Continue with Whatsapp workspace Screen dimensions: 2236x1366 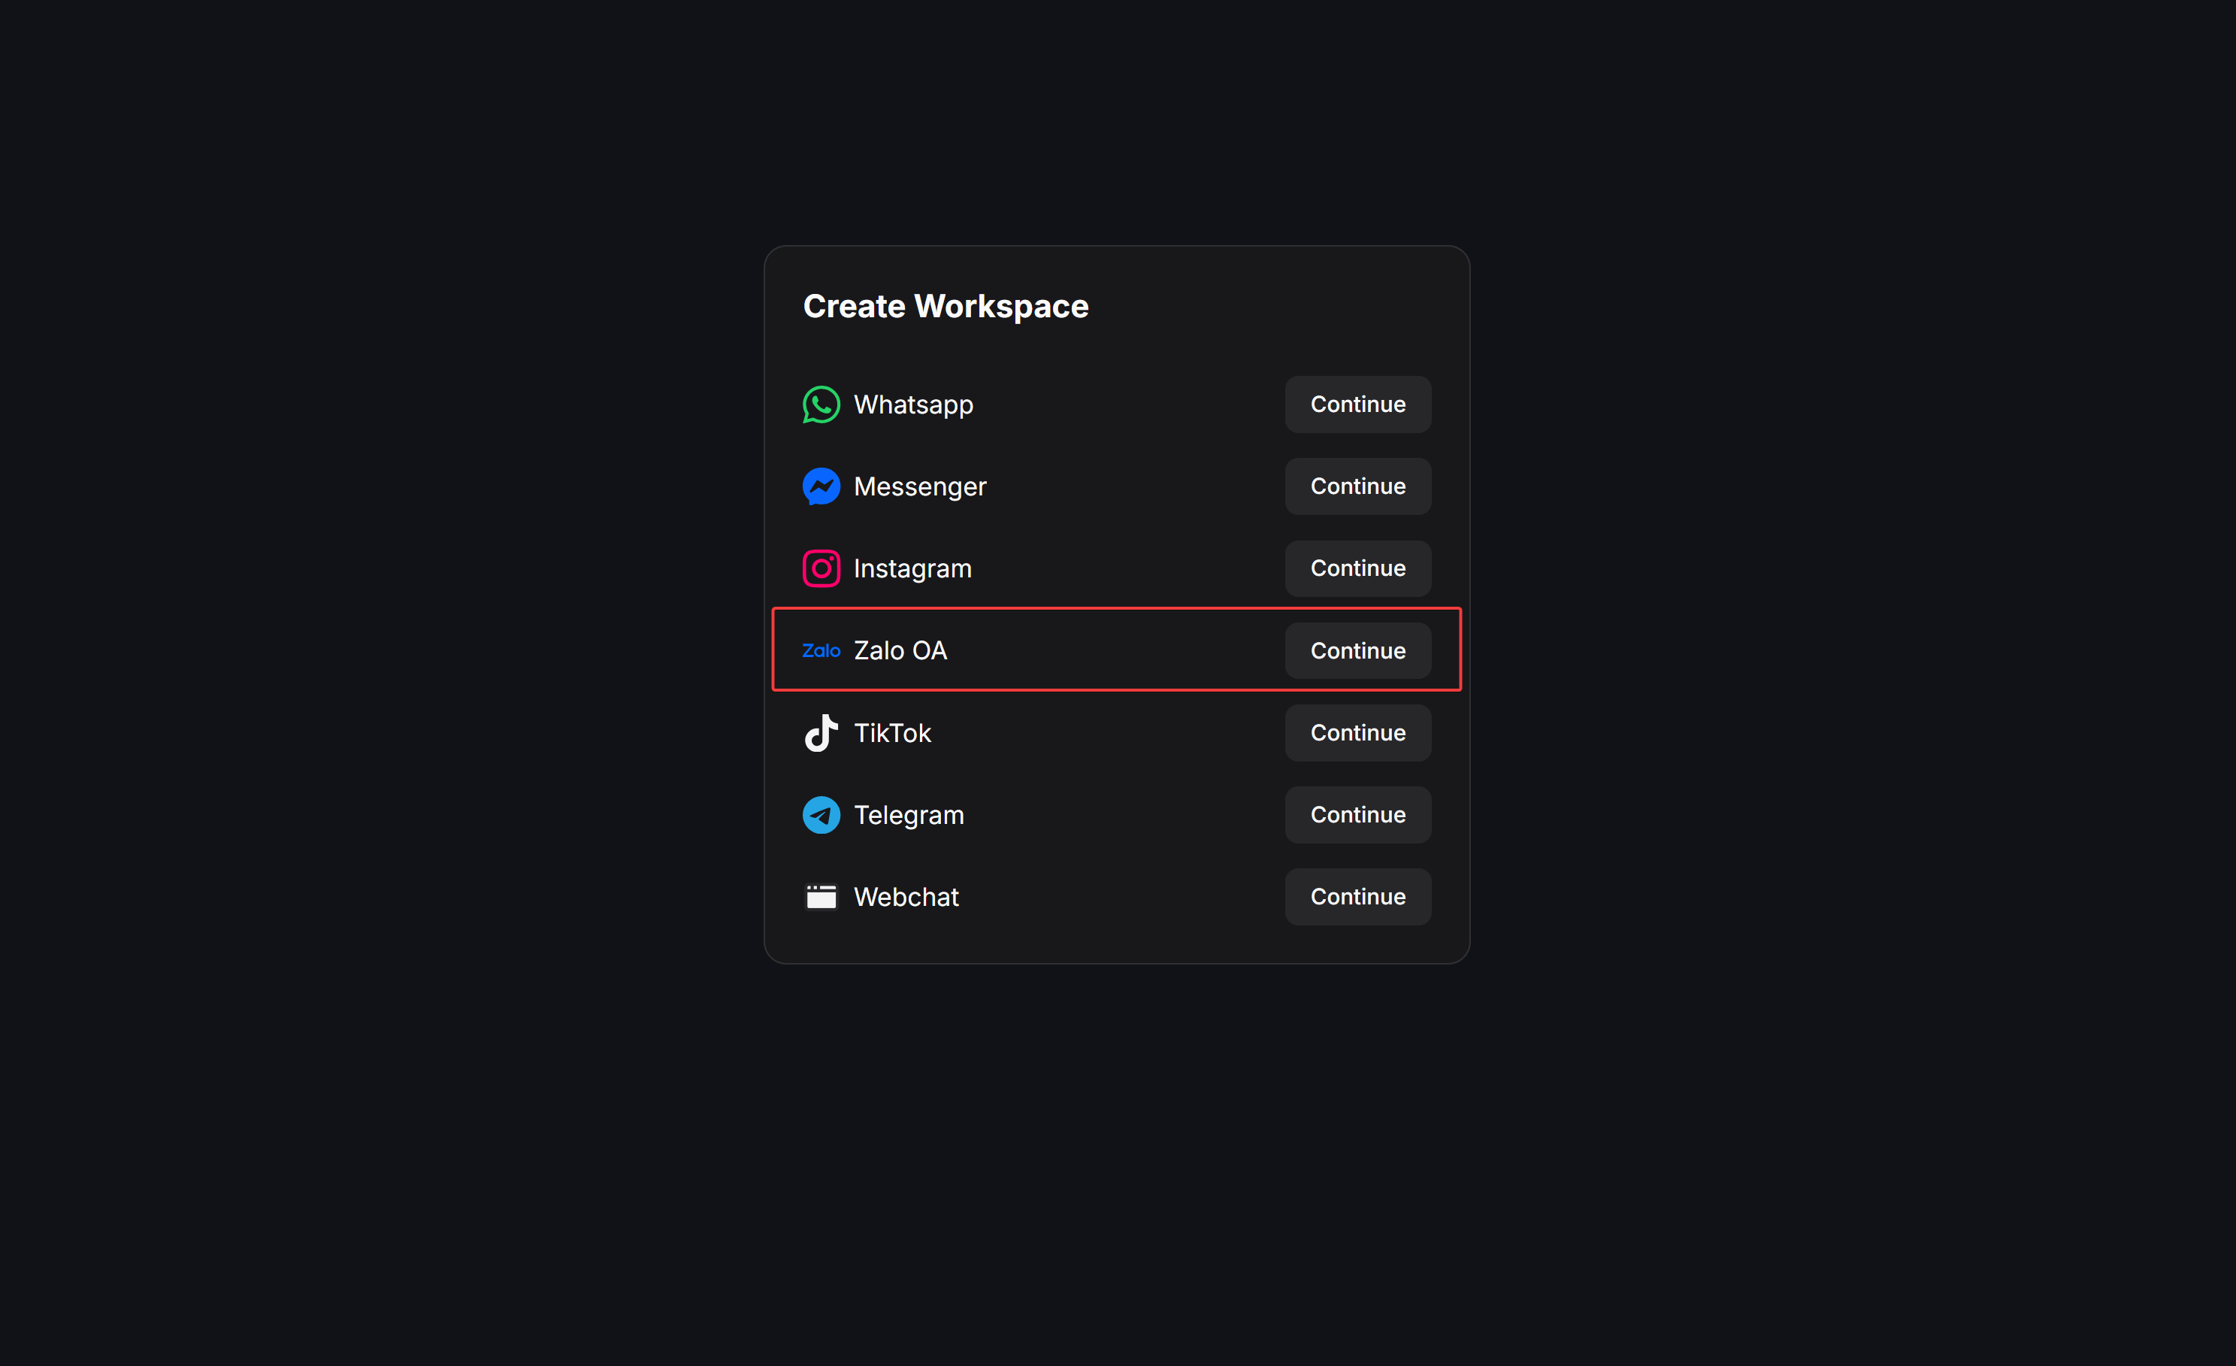click(1357, 404)
